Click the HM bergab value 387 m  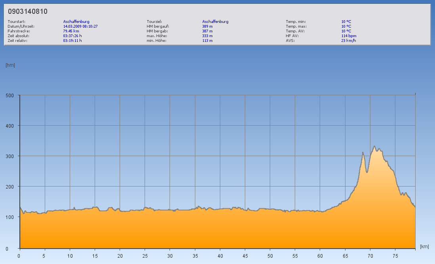207,31
